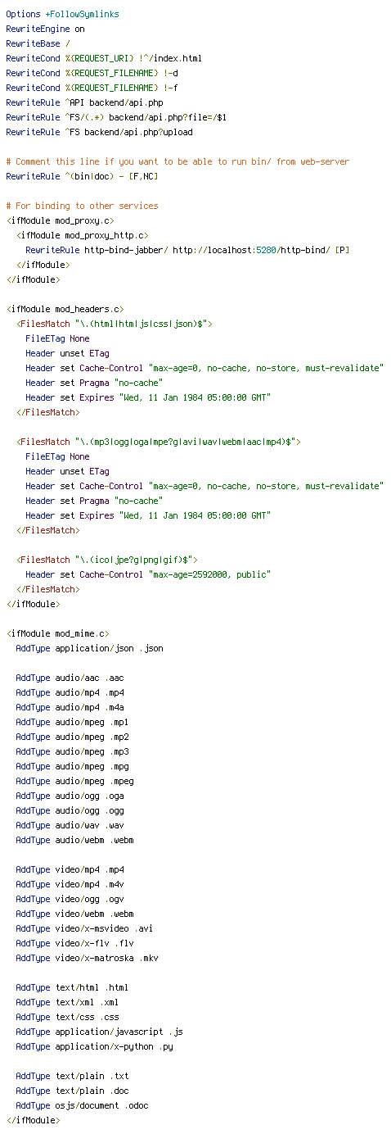Click the FilesMatch html|js|css|json pattern line

point(115,324)
